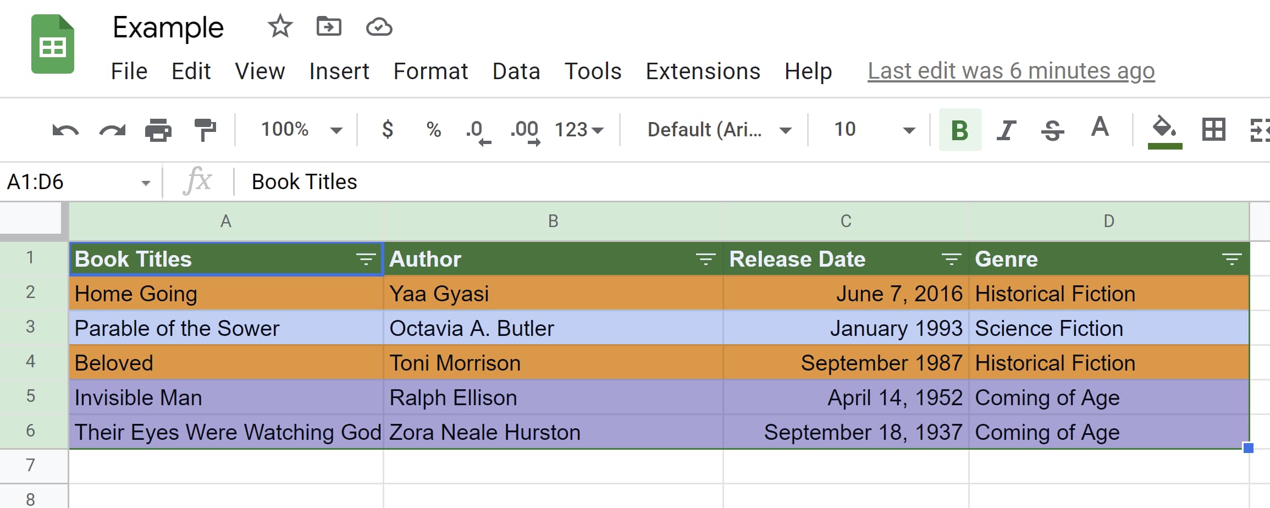Image resolution: width=1270 pixels, height=508 pixels.
Task: Open the Format menu
Action: click(430, 71)
